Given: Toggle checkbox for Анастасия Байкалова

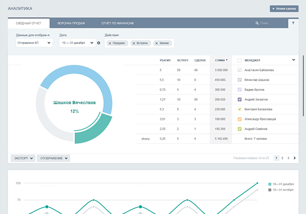Looking at the screenshot, I should [x=239, y=70].
